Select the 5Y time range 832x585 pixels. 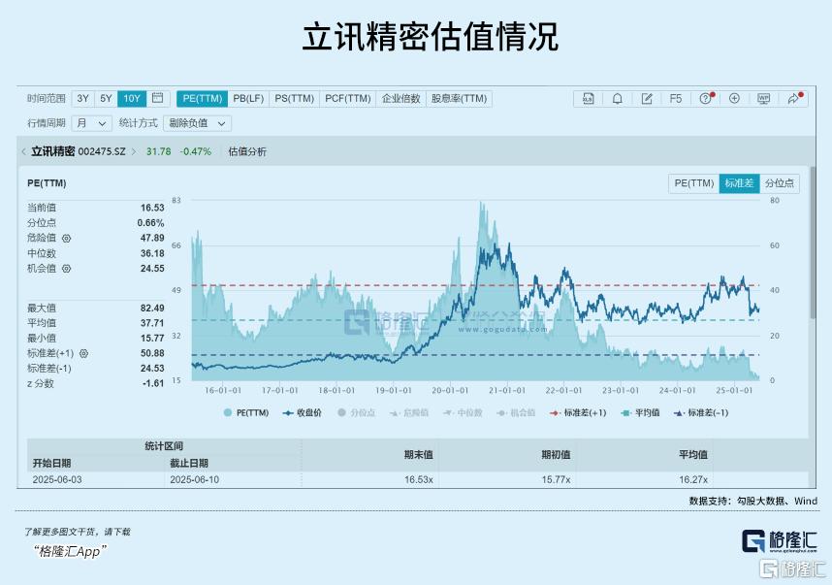(106, 99)
